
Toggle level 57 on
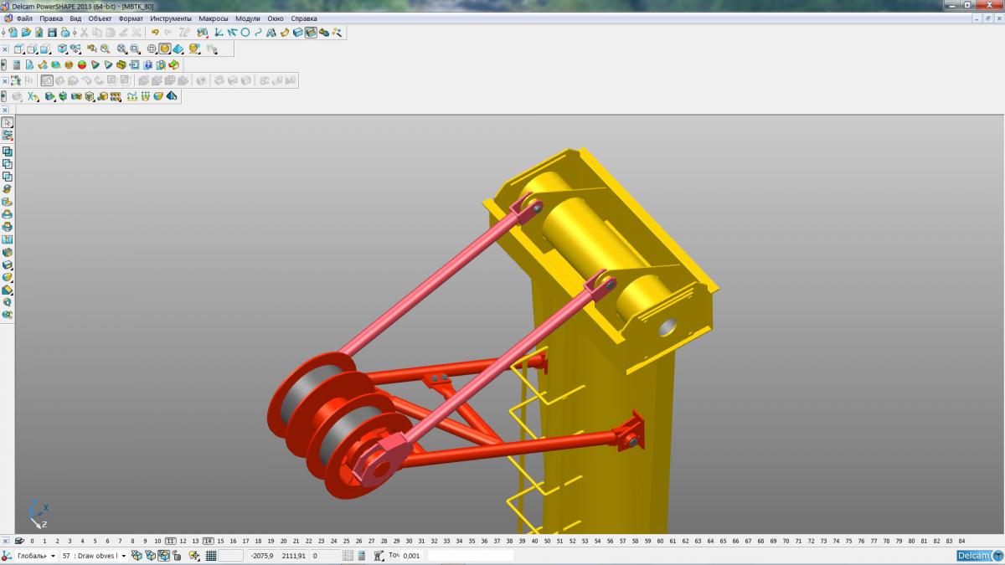[x=623, y=541]
